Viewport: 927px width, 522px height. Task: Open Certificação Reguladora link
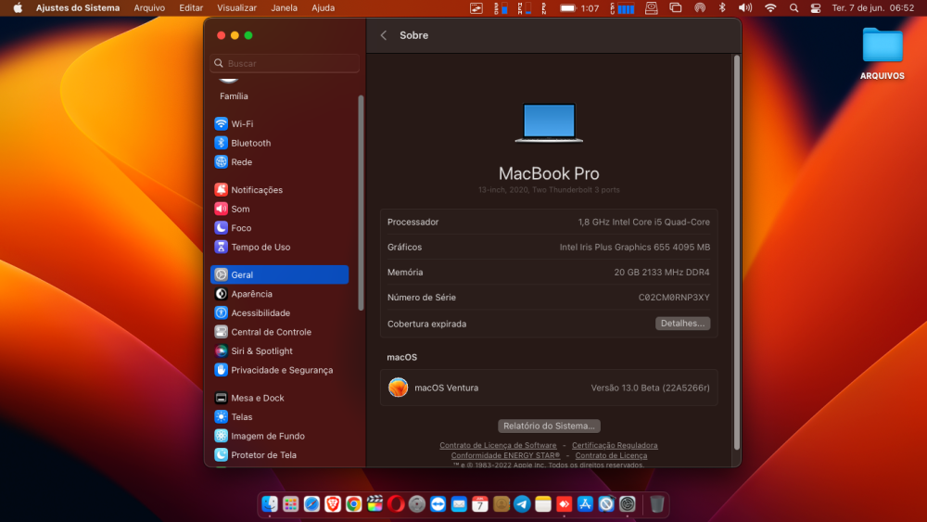click(615, 445)
